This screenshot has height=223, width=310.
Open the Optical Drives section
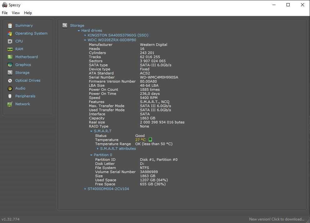coord(28,80)
